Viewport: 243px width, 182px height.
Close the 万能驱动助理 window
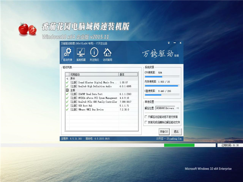180,43
